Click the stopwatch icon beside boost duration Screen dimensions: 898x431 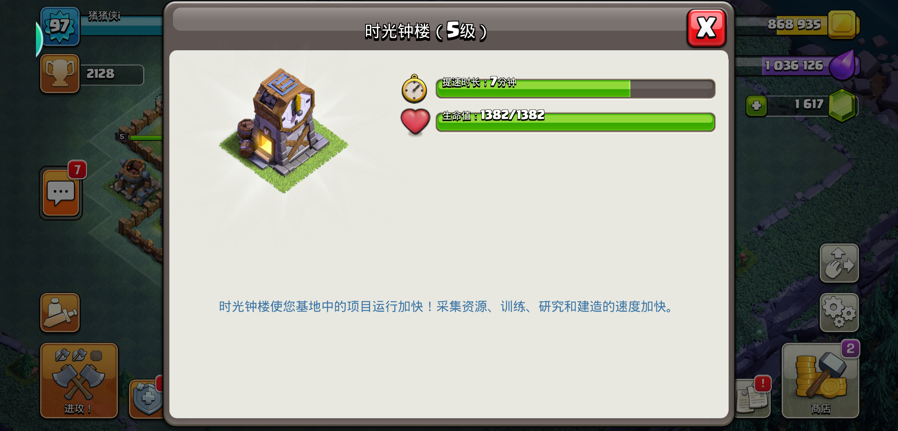414,89
